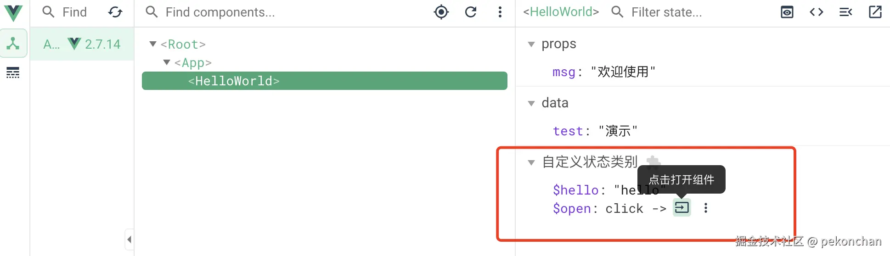Viewport: 890px width, 256px height.
Task: Collapse the App tree node arrow
Action: coord(167,62)
